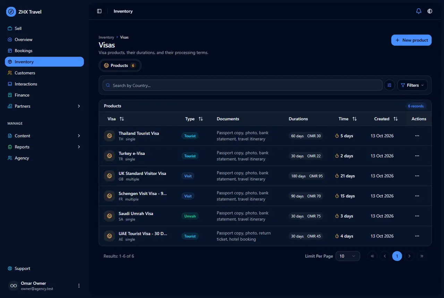Go to the previous page
Image resolution: width=444 pixels, height=298 pixels.
tap(385, 256)
